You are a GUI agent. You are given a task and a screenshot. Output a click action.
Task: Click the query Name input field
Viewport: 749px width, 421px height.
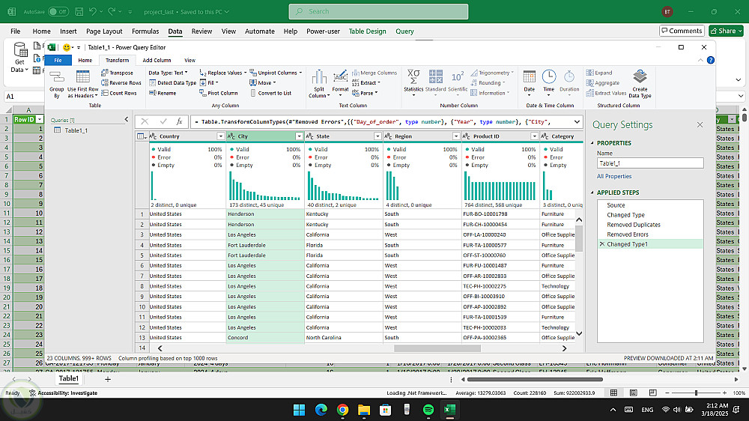click(x=649, y=163)
